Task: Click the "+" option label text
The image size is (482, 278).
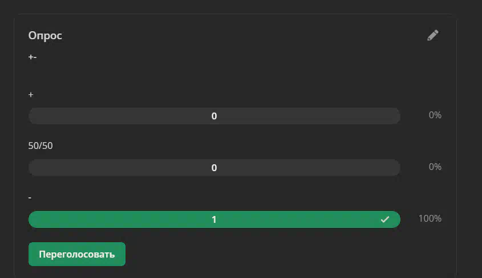Action: (x=31, y=95)
